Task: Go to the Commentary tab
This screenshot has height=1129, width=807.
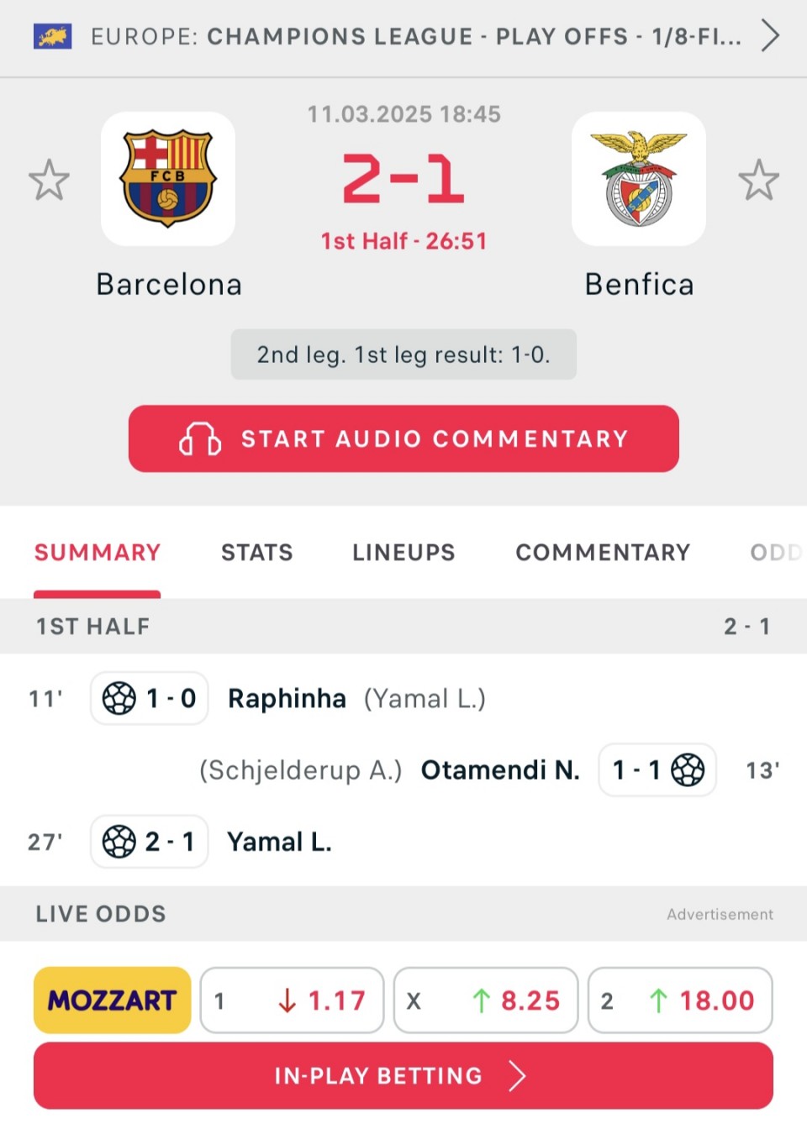Action: tap(603, 553)
